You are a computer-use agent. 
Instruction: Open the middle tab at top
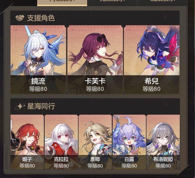(112, 3)
